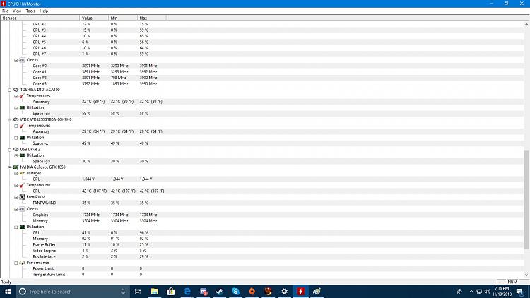Collapse the Voltages node under NVIDIA
Viewport: 530px width, 298px height.
pyautogui.click(x=16, y=173)
